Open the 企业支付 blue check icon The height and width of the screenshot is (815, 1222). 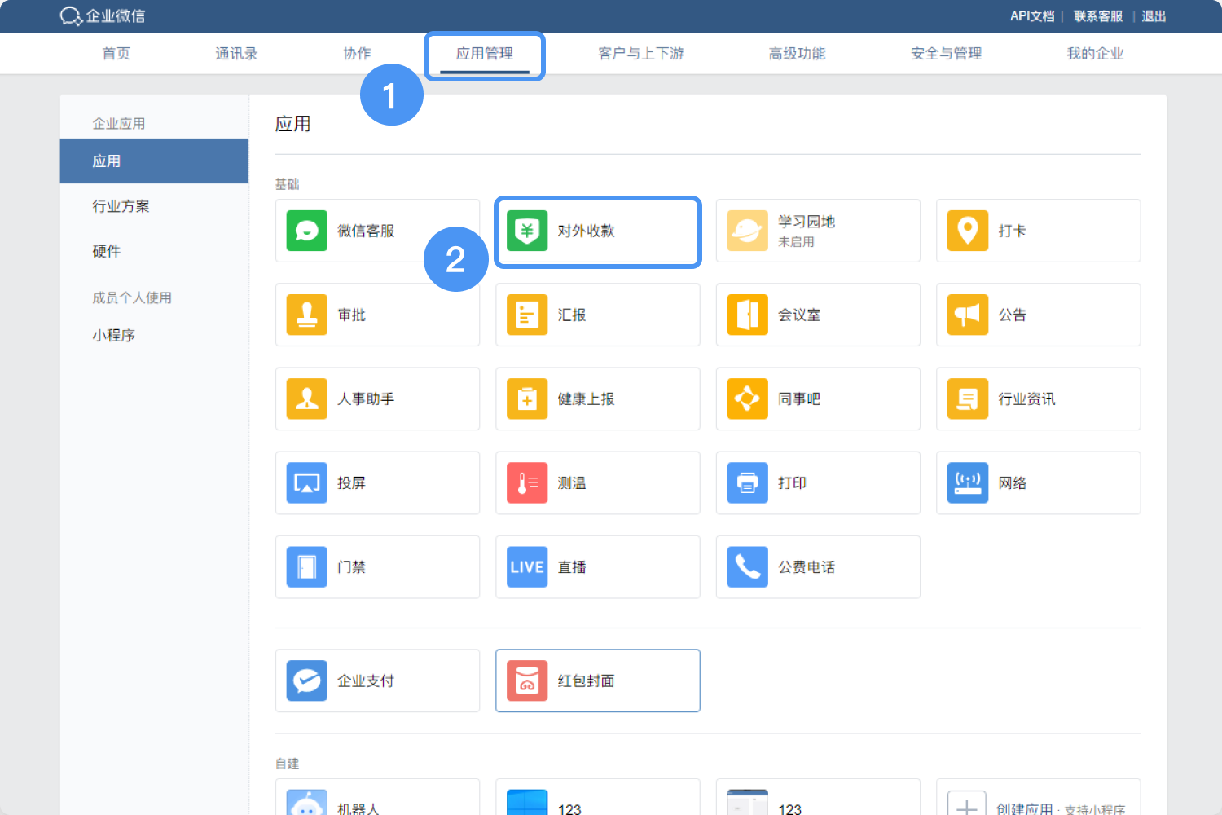(307, 681)
